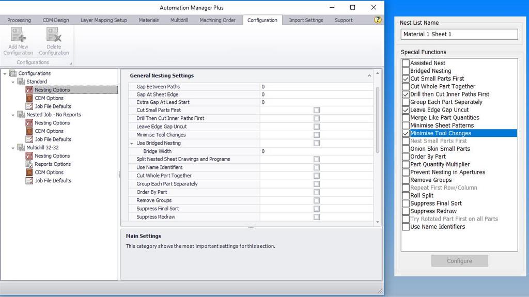Image resolution: width=529 pixels, height=297 pixels.
Task: Enable Use Bridged Nesting setting checkbox
Action: click(x=317, y=143)
